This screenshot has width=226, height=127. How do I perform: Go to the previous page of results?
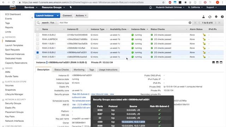point(199,23)
